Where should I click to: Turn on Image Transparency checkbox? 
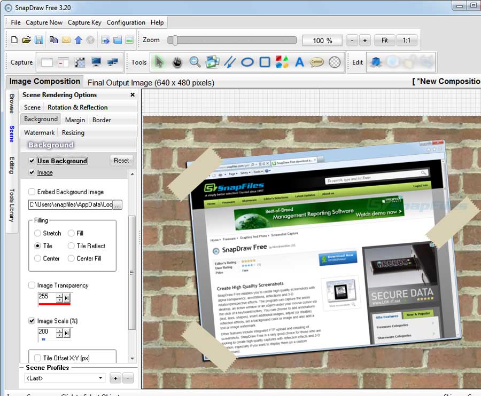[x=32, y=286]
